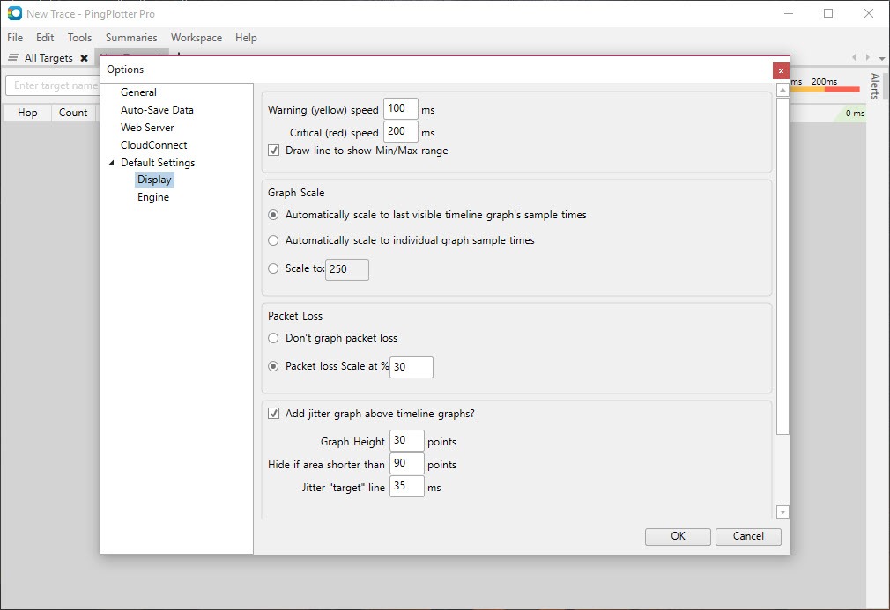Click the scrollbar up arrow in Options
Screen dimensions: 890x610
tap(782, 90)
